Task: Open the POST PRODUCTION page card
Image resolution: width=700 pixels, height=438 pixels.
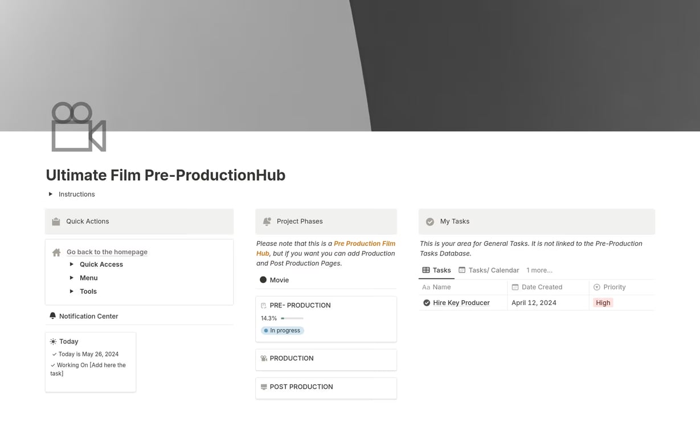Action: [x=326, y=387]
